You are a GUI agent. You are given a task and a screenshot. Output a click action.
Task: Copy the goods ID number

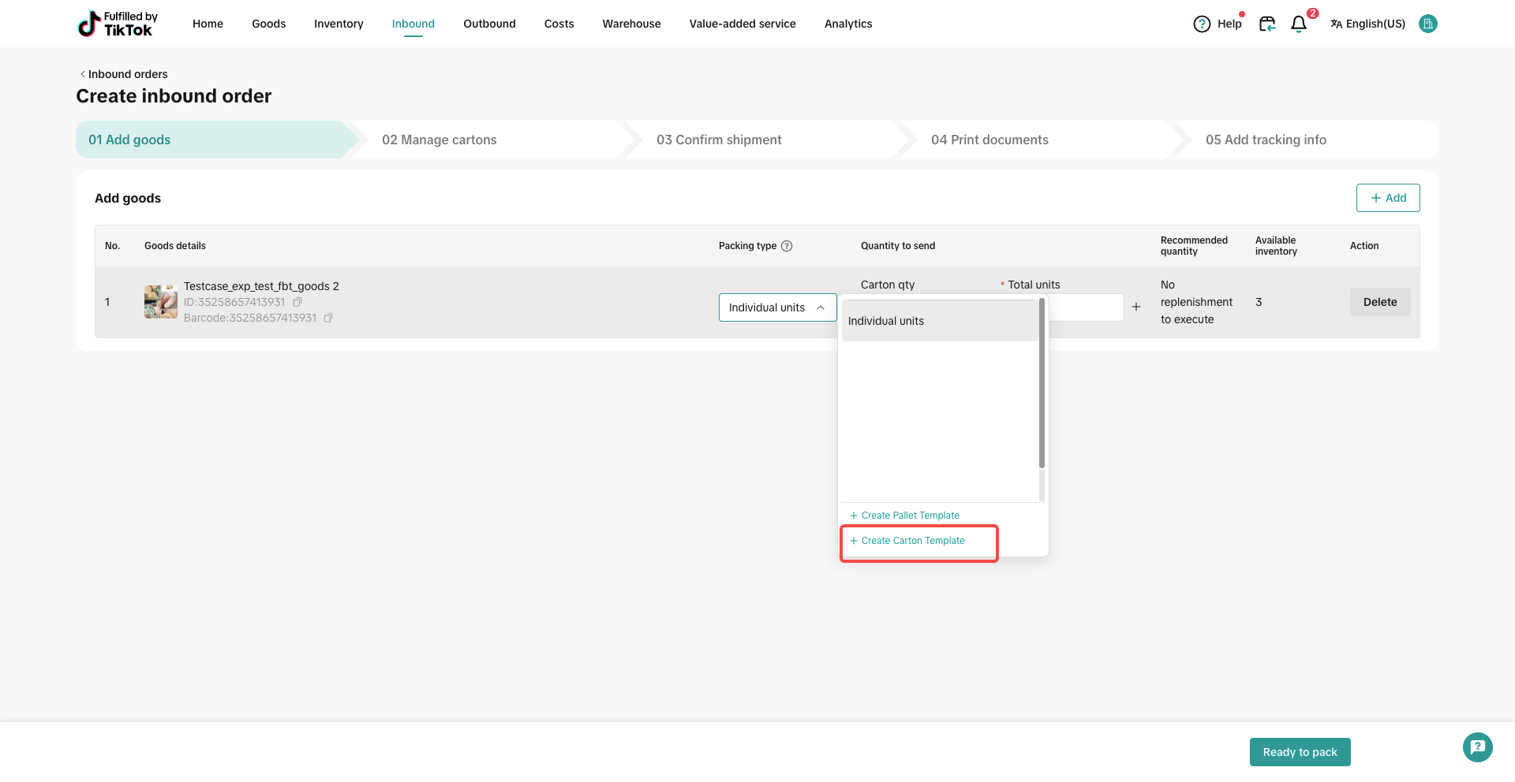point(297,302)
